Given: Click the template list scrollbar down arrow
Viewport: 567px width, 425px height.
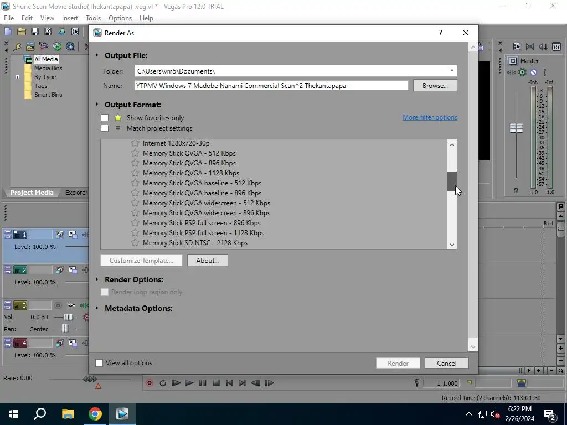Looking at the screenshot, I should [x=452, y=245].
